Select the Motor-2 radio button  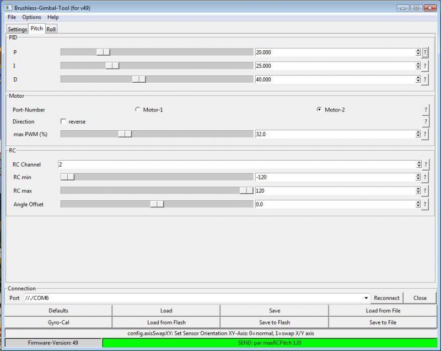(x=319, y=110)
